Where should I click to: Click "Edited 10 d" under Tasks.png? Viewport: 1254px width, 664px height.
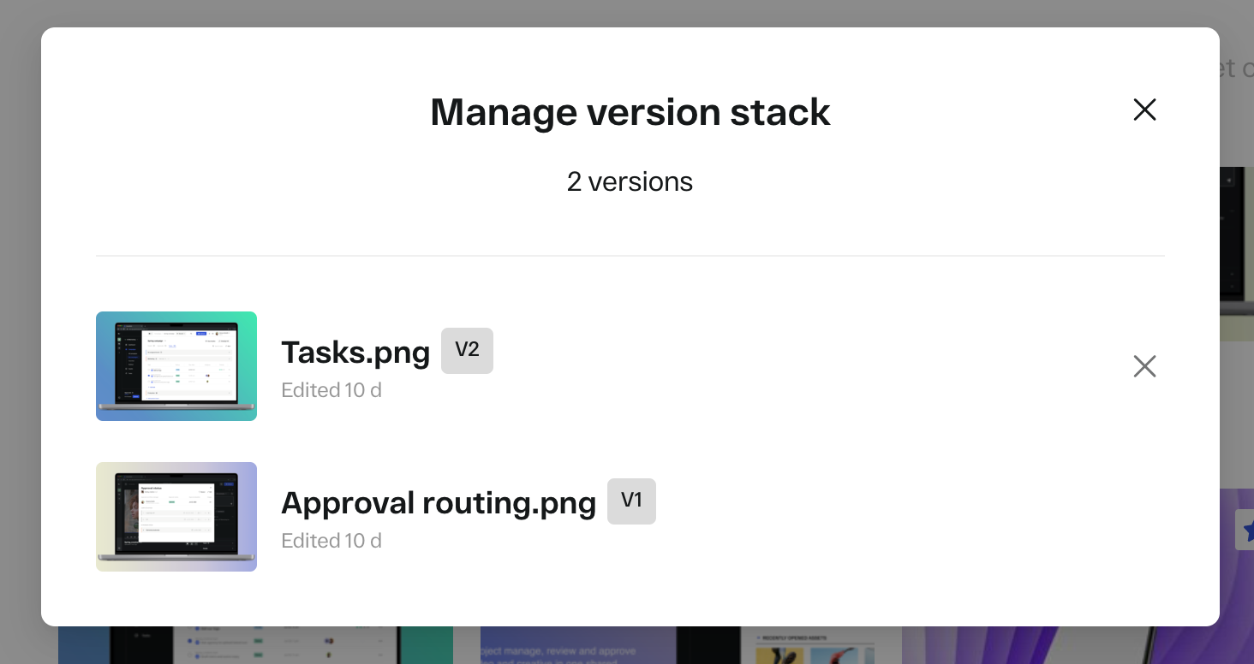331,390
